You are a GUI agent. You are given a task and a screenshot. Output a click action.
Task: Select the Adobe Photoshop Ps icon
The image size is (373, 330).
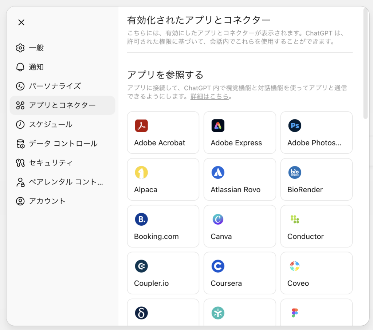tap(295, 126)
